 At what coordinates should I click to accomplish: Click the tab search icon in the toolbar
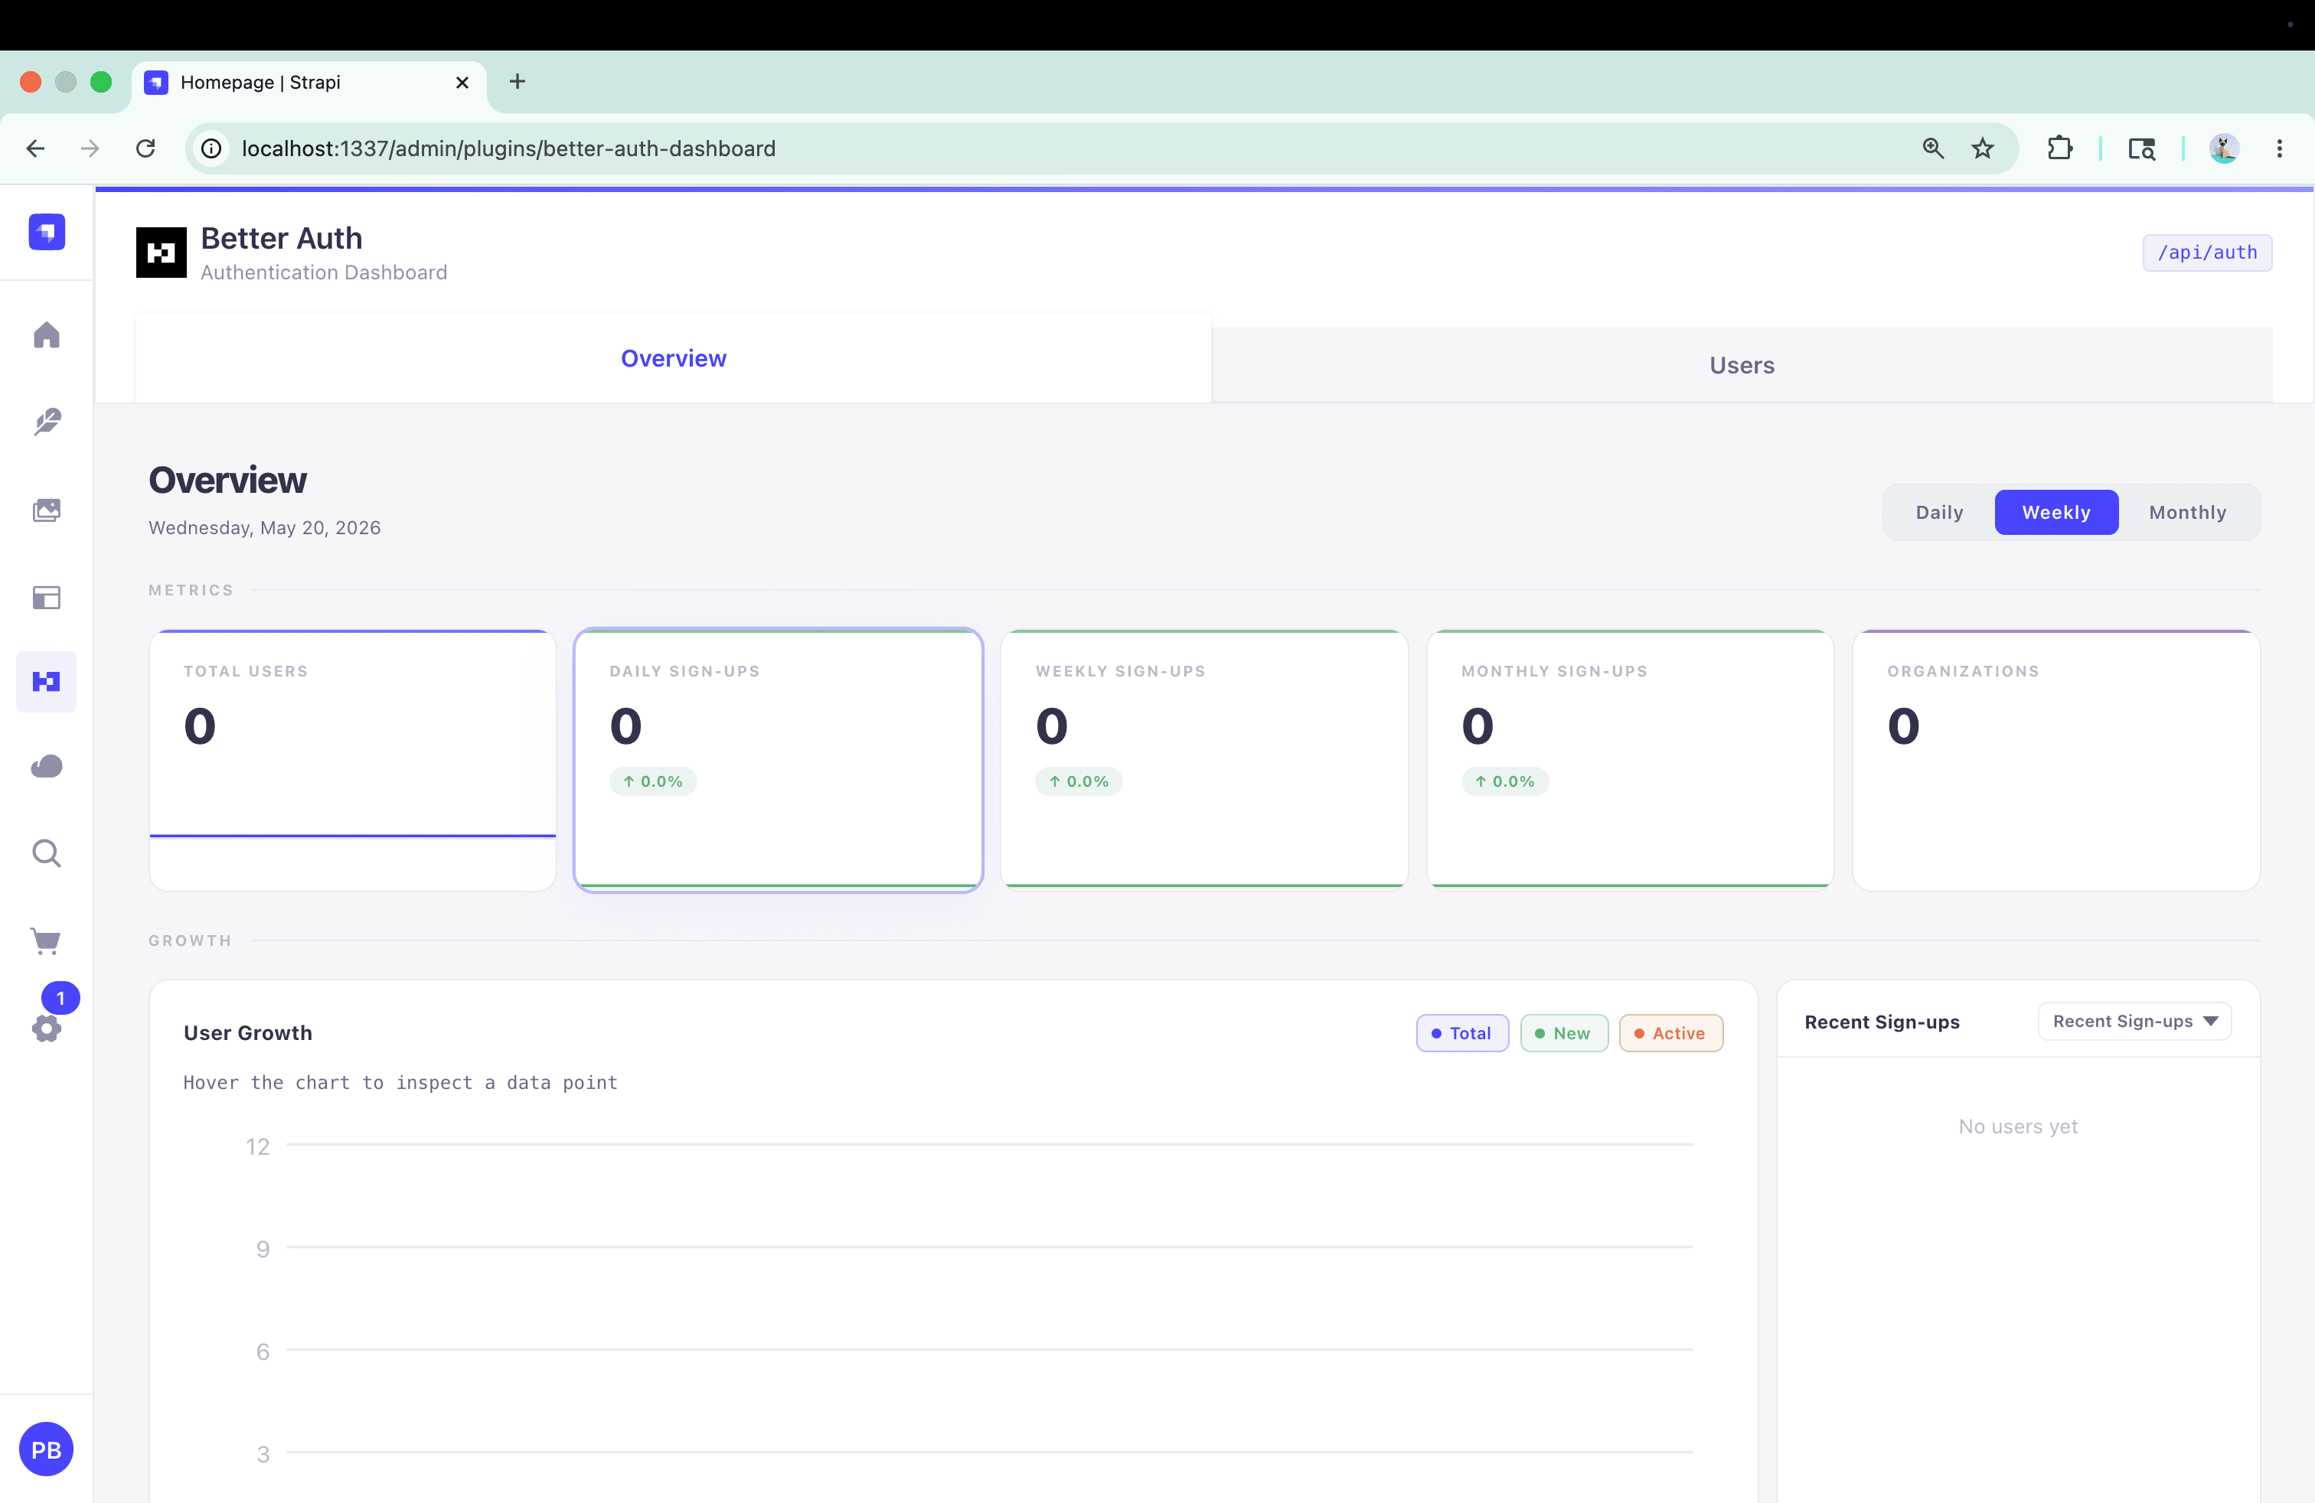click(2142, 148)
